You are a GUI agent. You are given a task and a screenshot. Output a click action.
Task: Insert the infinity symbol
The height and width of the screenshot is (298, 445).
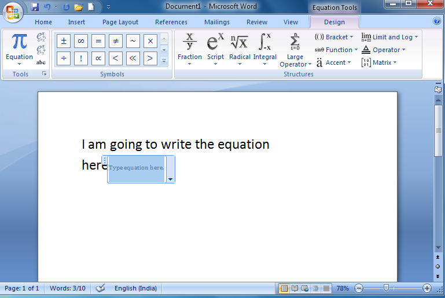(81, 41)
